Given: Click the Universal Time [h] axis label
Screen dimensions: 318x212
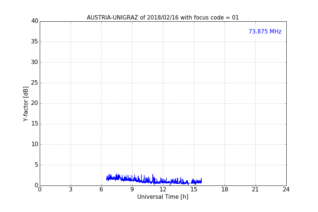Looking at the screenshot, I should (163, 197).
